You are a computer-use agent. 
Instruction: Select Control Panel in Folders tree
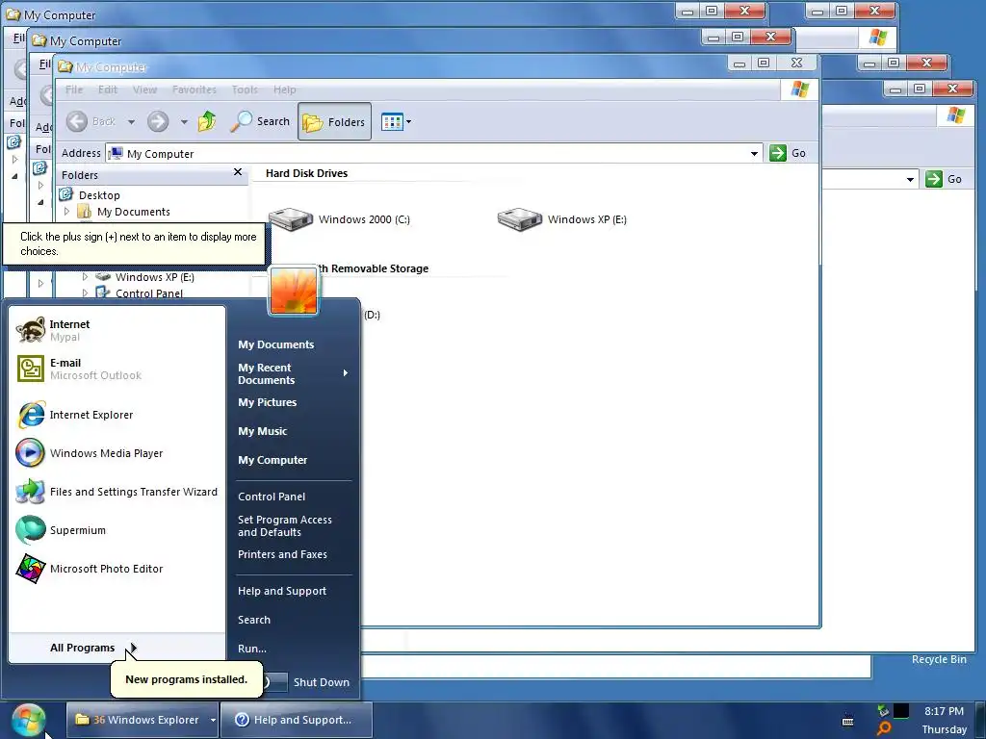coord(149,293)
